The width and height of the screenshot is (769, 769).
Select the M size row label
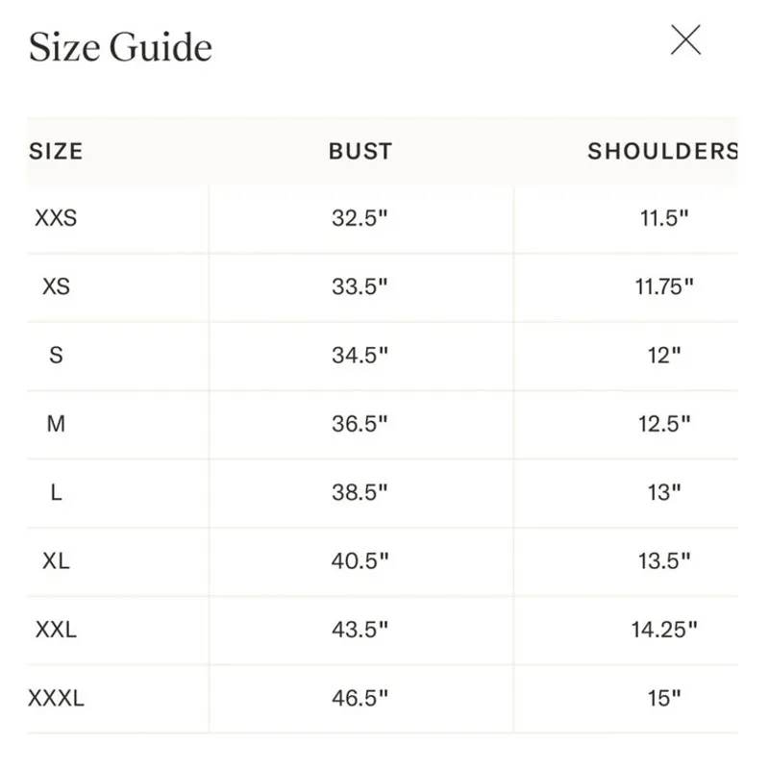point(56,423)
